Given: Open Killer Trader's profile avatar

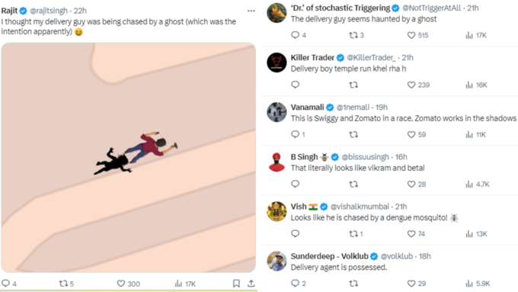Looking at the screenshot, I should pos(277,63).
